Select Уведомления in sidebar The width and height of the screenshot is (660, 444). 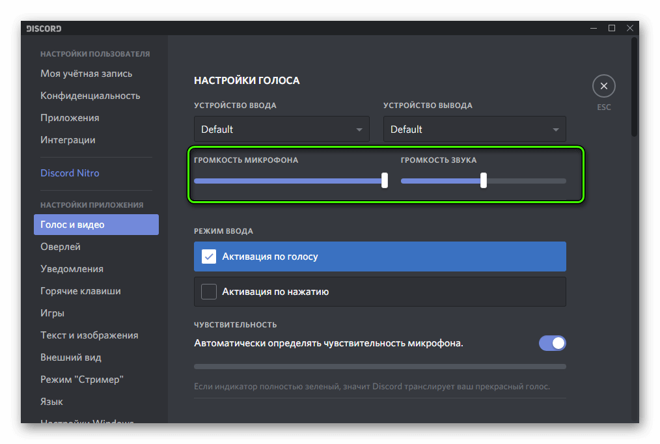point(72,269)
